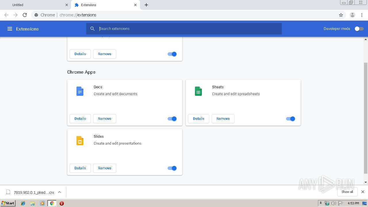Screen dimensions: 368x207
Task: Open the Extensions hamburger menu
Action: coord(10,29)
